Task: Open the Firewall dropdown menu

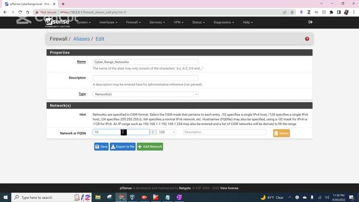Action: click(134, 22)
